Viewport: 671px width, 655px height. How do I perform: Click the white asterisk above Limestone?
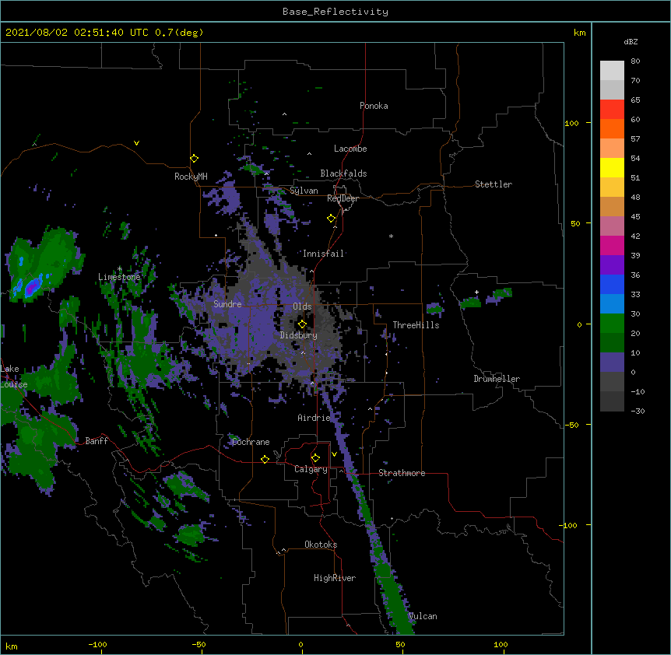[119, 268]
